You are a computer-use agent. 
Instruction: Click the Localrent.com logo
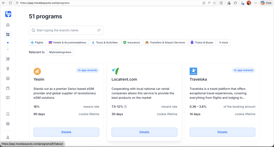coord(115,71)
